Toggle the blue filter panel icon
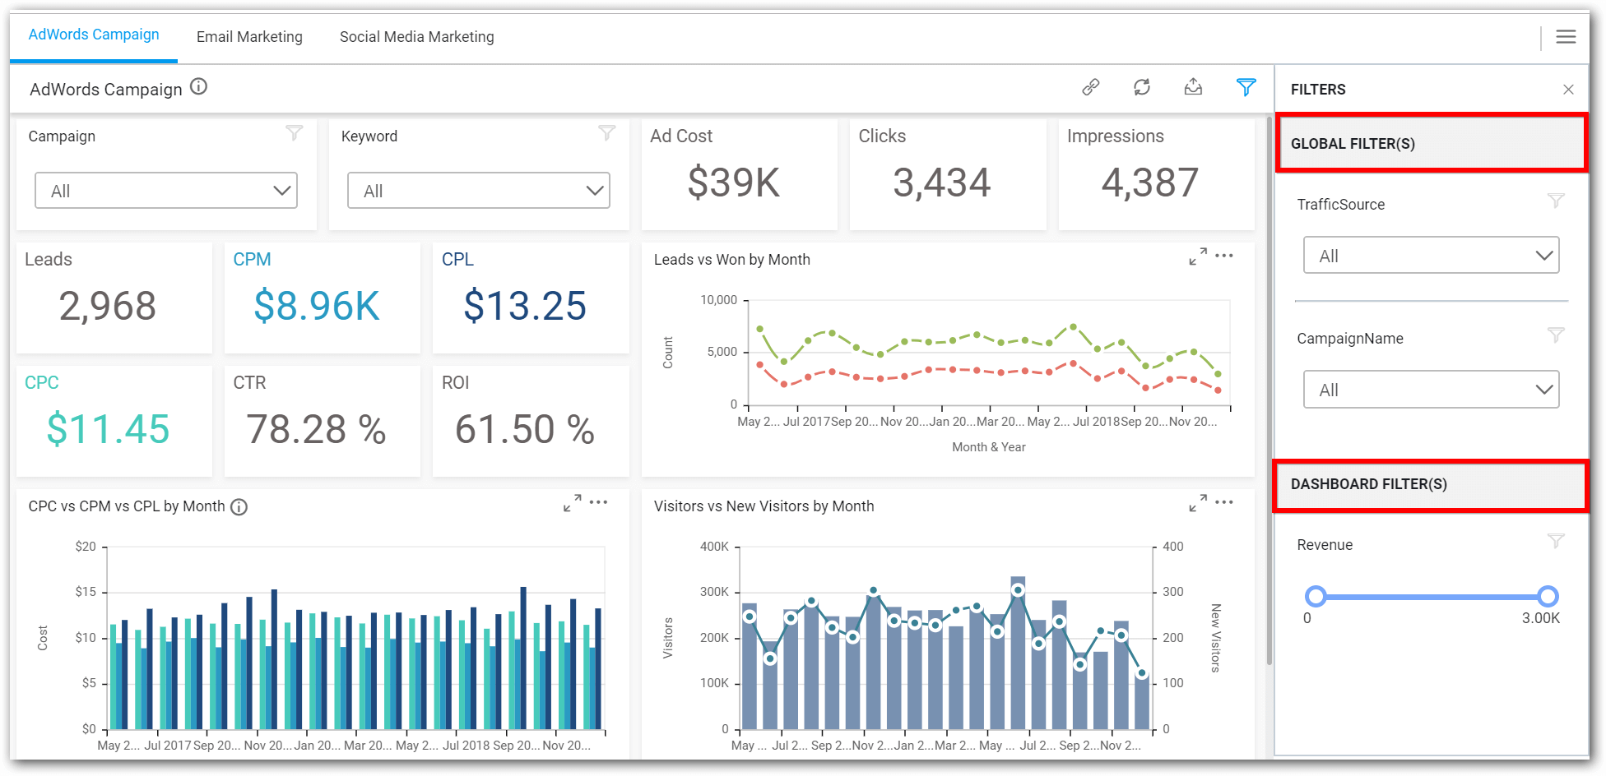Screen dimensions: 1606x776 [1246, 87]
